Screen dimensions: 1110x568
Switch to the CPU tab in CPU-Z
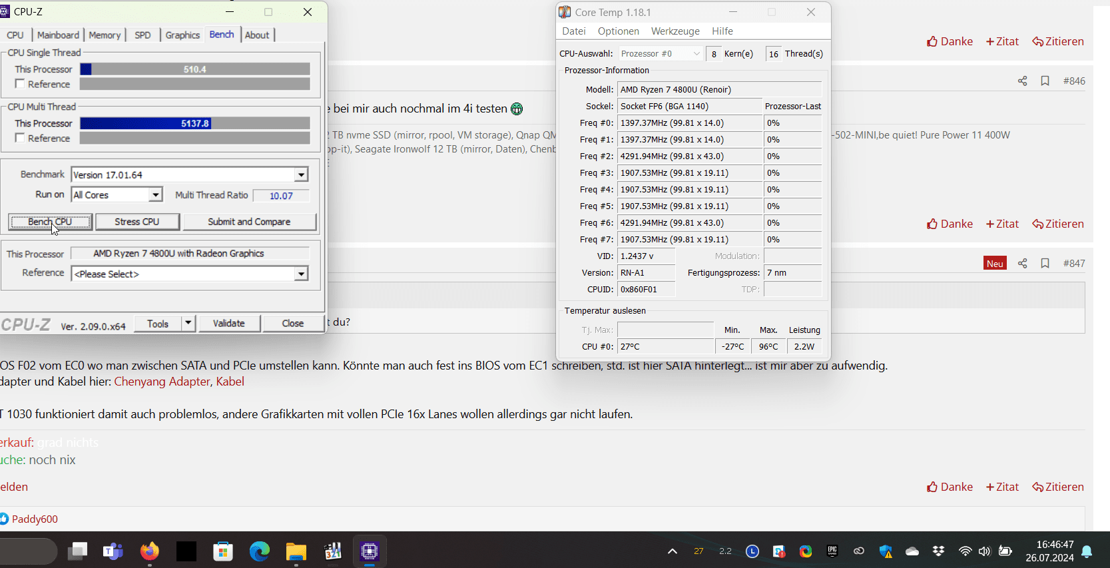point(15,35)
